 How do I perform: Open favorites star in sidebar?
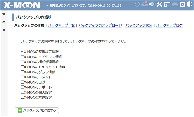click(x=4, y=14)
